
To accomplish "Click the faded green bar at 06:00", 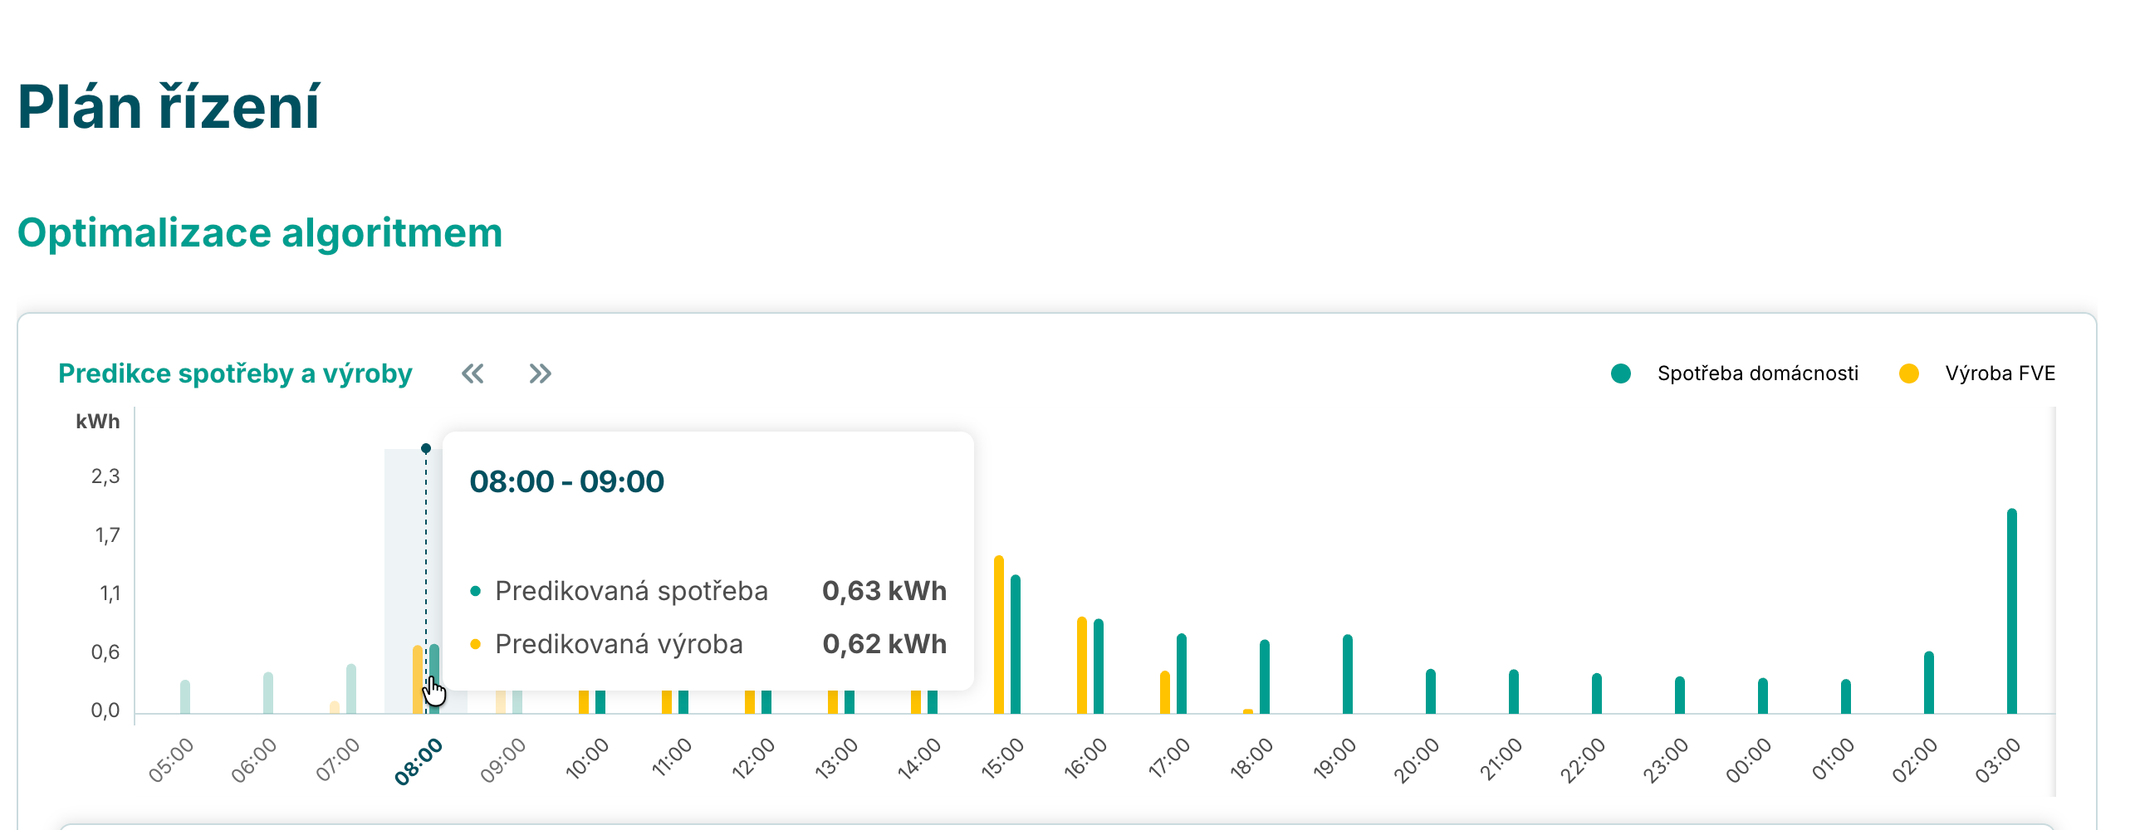I will pyautogui.click(x=268, y=693).
